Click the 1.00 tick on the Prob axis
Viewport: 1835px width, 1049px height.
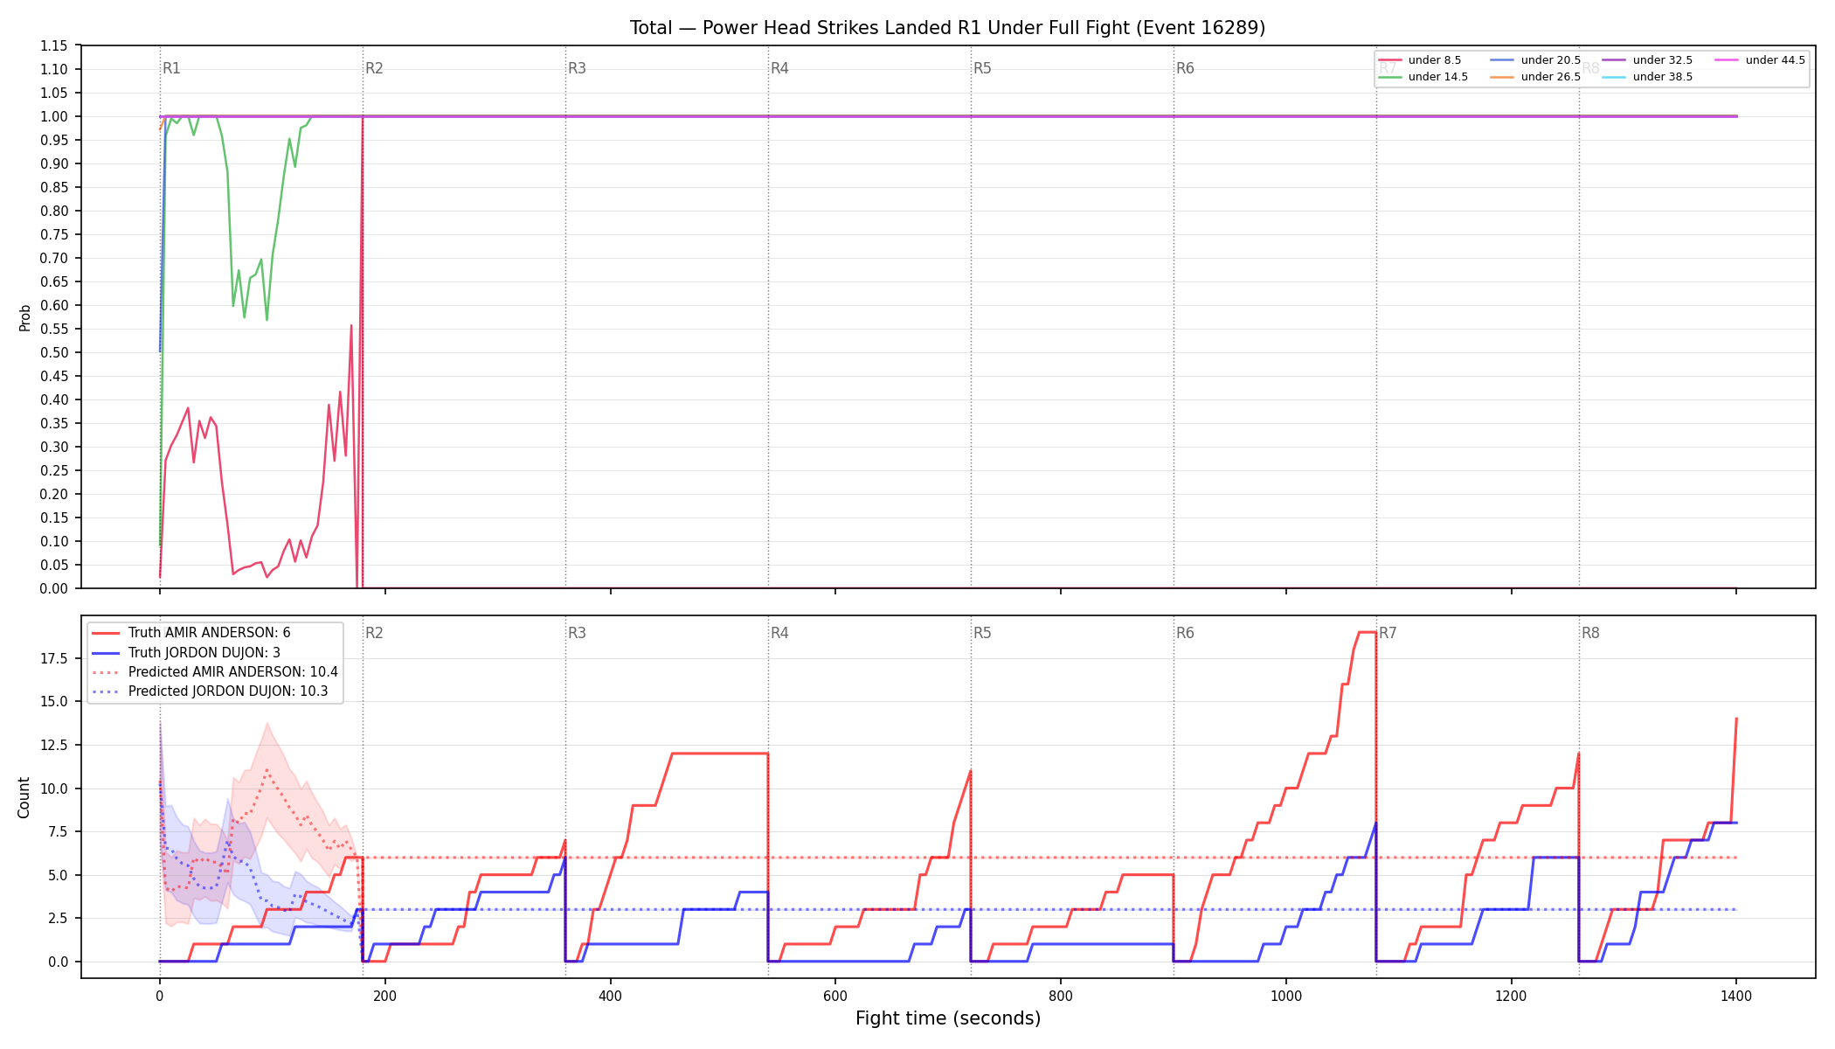54,116
